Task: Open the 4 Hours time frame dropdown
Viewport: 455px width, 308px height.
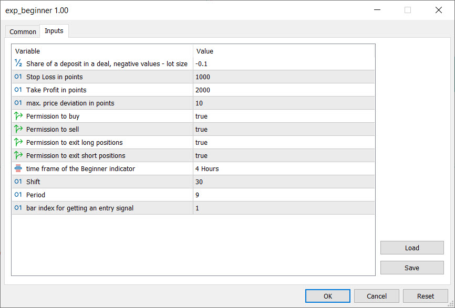Action: pos(284,168)
